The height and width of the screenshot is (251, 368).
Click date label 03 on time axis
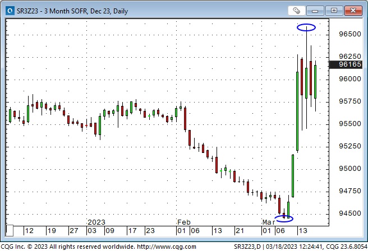(92, 231)
